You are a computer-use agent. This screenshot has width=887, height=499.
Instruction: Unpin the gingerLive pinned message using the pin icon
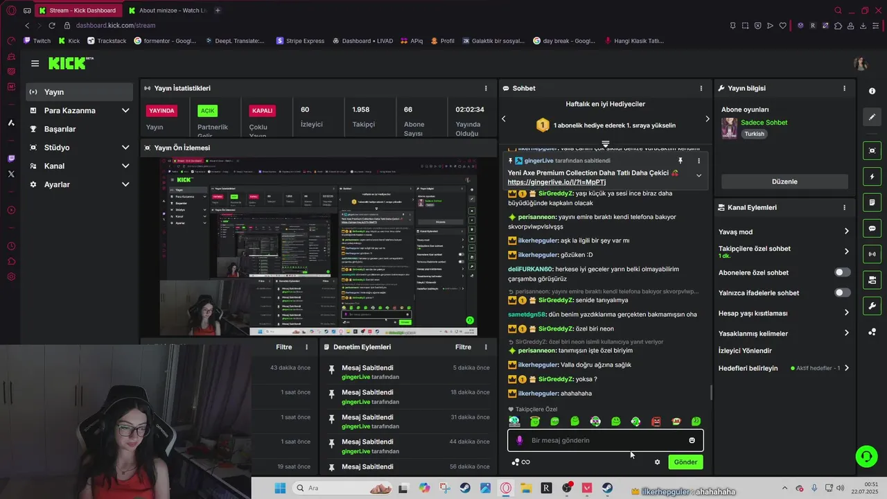click(x=680, y=160)
